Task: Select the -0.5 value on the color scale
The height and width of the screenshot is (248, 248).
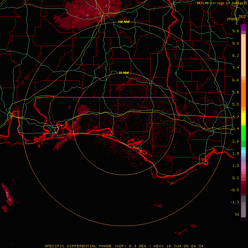Action: pos(234,190)
